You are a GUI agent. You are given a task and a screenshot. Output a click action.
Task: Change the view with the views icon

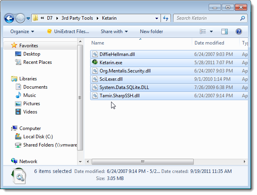click(x=202, y=32)
